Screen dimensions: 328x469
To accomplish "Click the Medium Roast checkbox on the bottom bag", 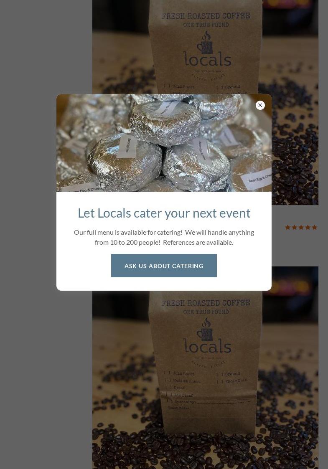I will [x=168, y=380].
